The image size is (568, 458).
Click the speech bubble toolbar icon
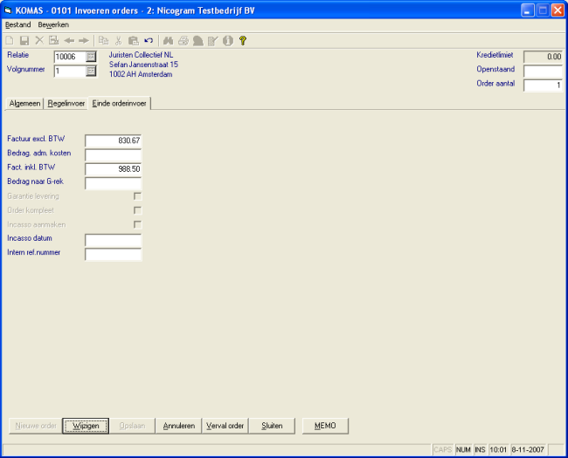[x=198, y=40]
